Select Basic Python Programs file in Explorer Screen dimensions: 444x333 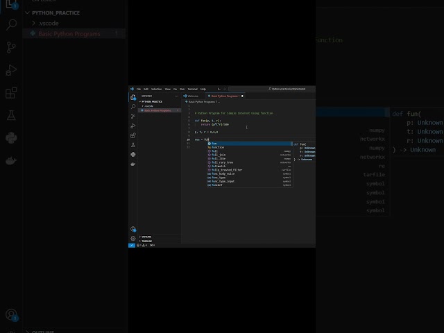click(160, 110)
